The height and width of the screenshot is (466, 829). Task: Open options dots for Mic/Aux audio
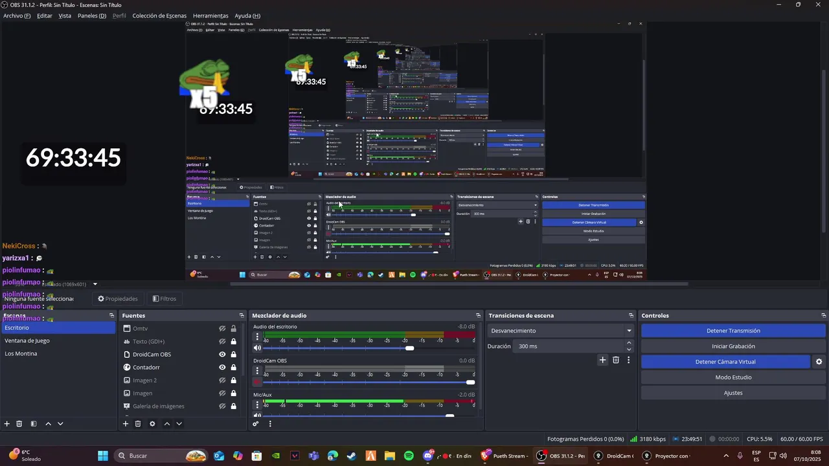click(257, 405)
